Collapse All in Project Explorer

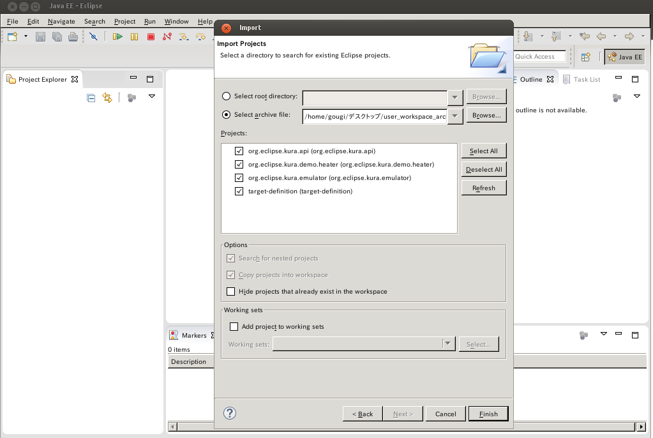click(x=91, y=98)
